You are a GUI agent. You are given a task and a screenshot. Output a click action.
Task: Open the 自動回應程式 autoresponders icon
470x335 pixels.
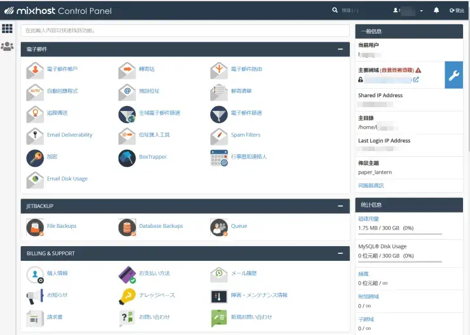(35, 92)
